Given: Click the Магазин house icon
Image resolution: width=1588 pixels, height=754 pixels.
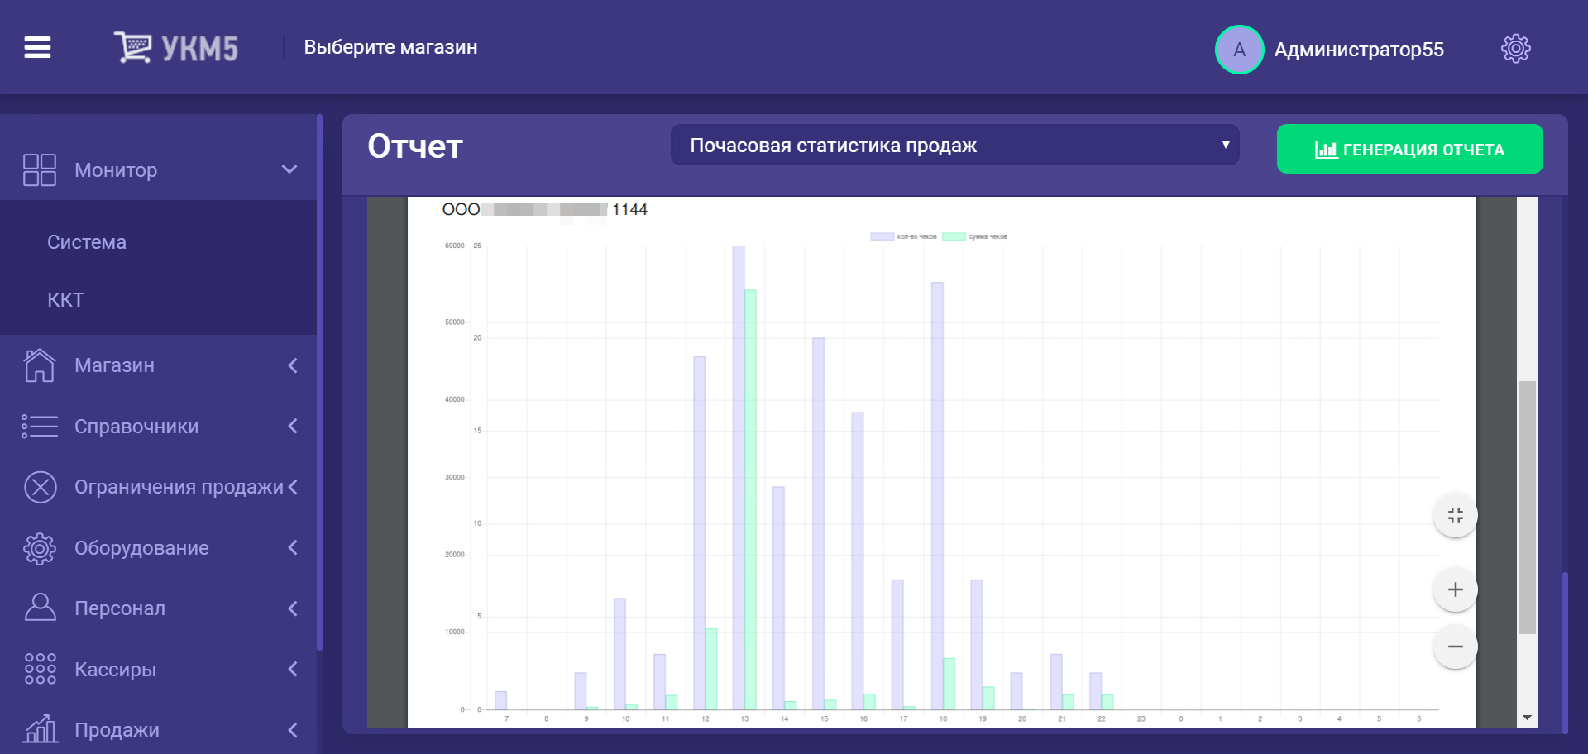Looking at the screenshot, I should (40, 365).
